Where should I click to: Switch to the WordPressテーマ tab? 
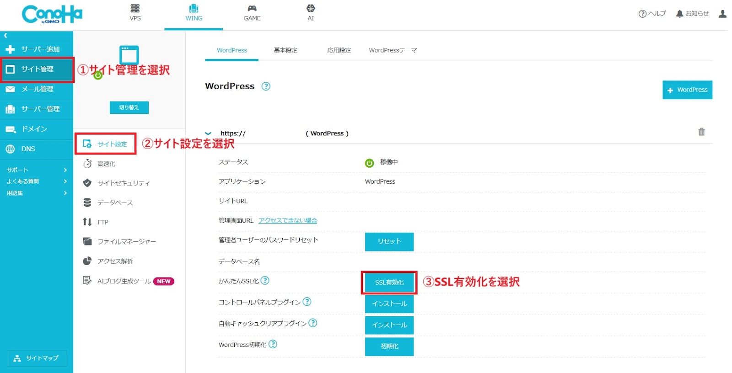click(393, 50)
